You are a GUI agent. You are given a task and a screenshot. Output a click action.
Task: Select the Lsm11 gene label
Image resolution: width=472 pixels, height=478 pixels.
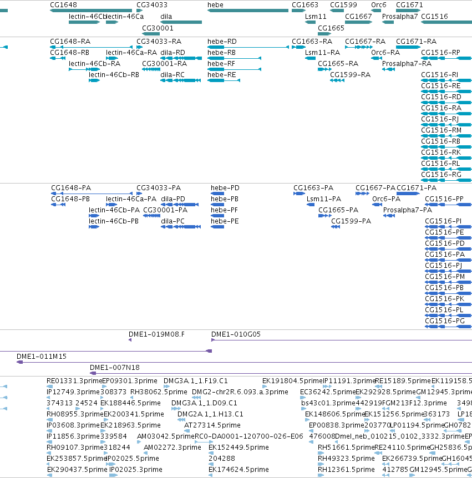pos(316,17)
